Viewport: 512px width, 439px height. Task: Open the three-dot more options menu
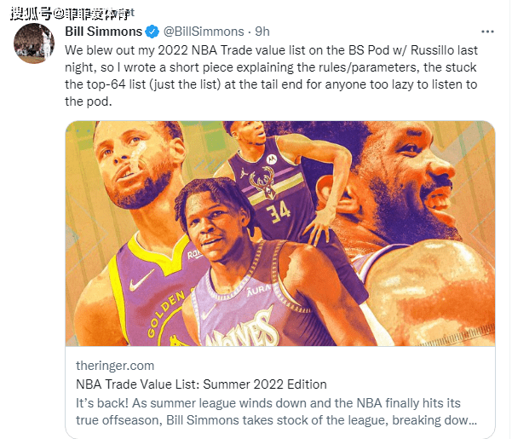(x=487, y=32)
